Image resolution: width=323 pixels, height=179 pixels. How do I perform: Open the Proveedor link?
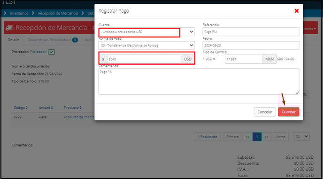click(38, 52)
